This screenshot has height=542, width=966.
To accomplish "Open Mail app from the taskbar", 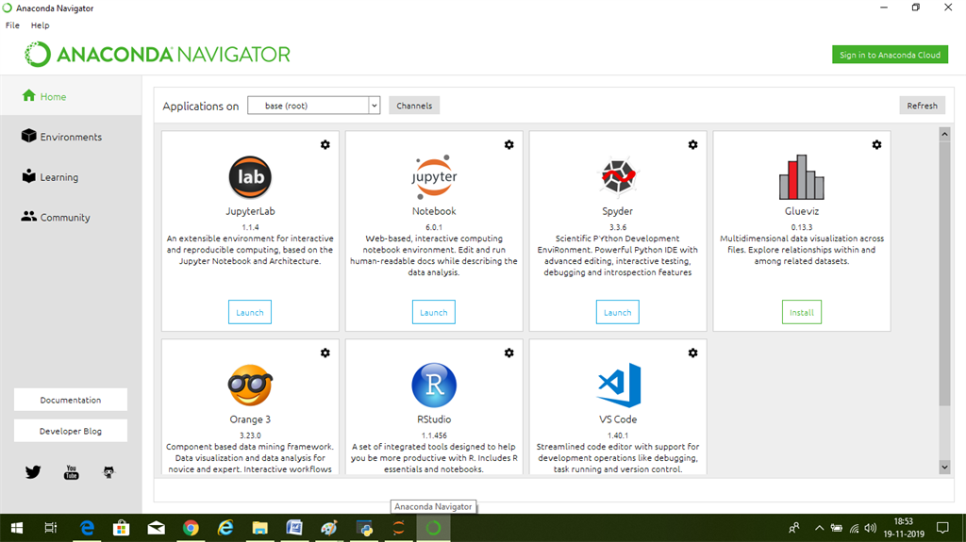I will 157,528.
